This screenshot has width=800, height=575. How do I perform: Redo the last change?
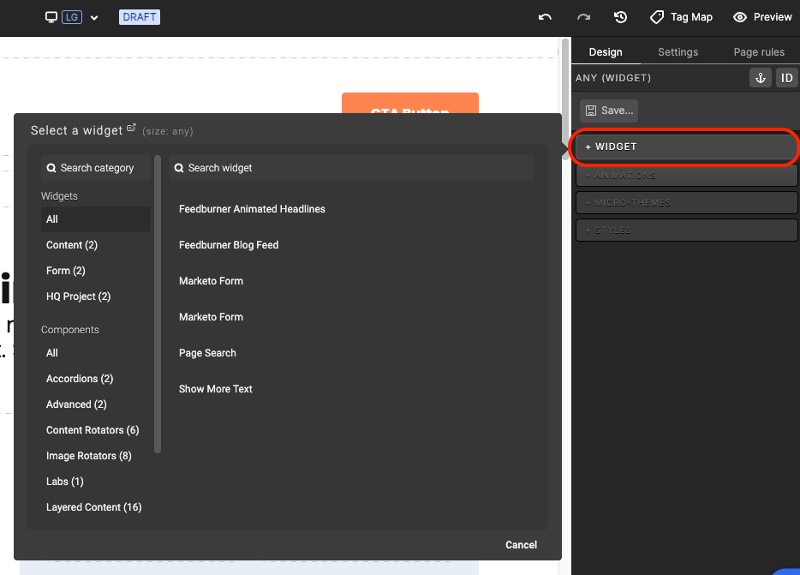583,17
